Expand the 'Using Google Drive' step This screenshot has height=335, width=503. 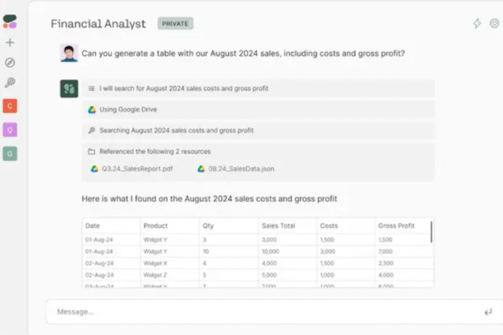(258, 110)
